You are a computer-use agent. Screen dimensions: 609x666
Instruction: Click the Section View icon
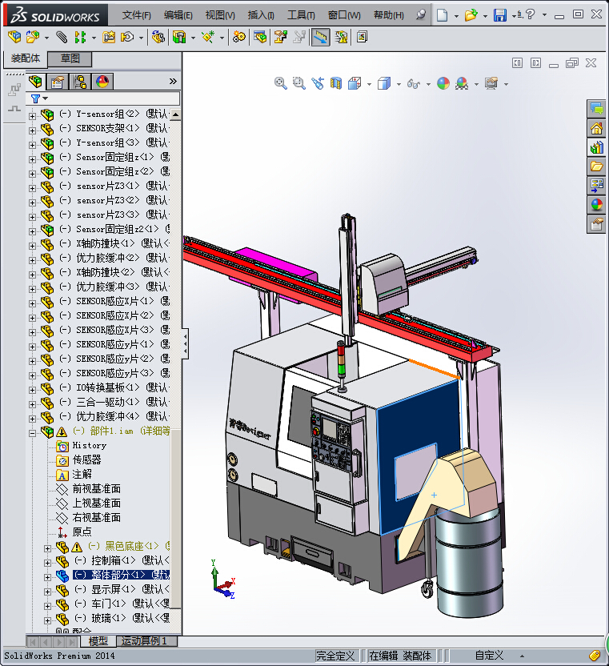tap(336, 83)
